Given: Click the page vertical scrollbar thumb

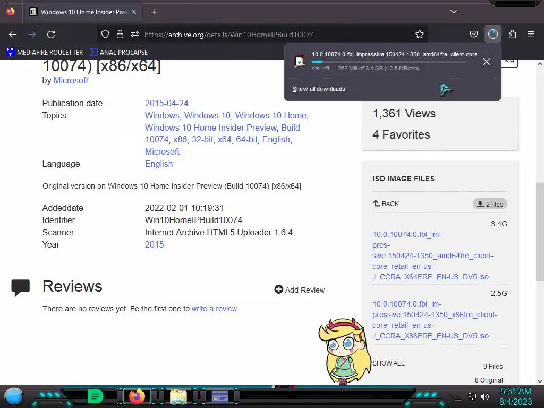Looking at the screenshot, I should coord(540,232).
